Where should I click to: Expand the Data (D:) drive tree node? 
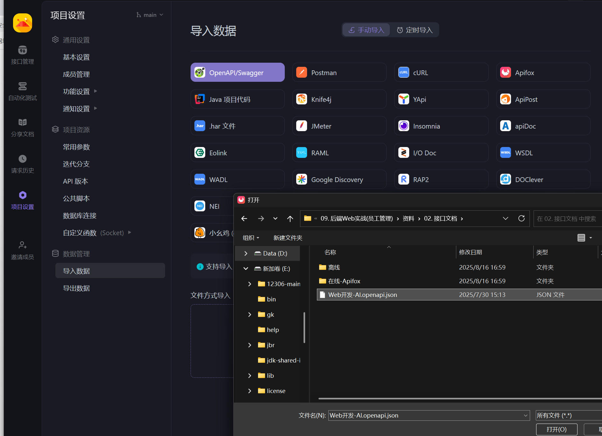point(246,253)
